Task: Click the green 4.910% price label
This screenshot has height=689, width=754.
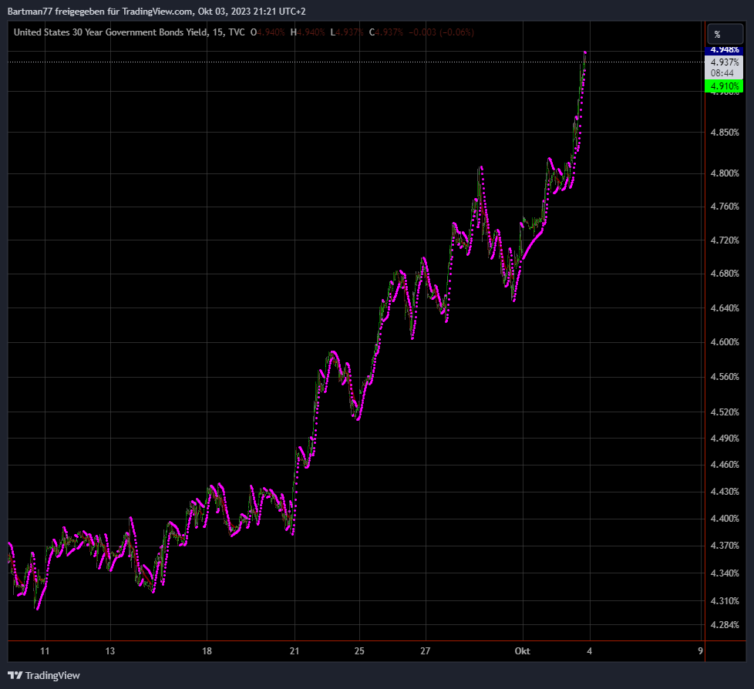Action: [724, 86]
